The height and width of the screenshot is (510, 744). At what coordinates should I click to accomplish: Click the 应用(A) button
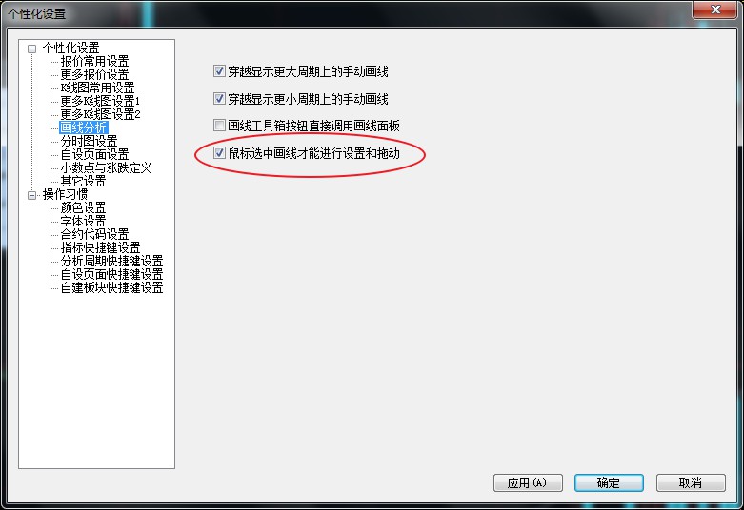coord(528,483)
